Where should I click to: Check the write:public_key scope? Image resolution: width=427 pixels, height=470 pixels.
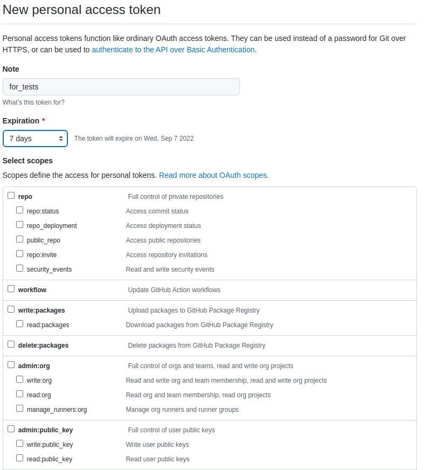click(19, 443)
